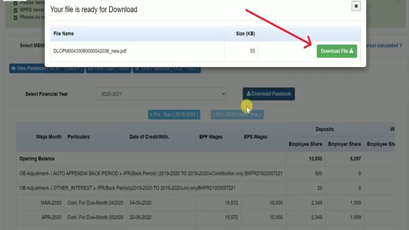
Task: Click the EPS Wages column header
Action: point(256,137)
